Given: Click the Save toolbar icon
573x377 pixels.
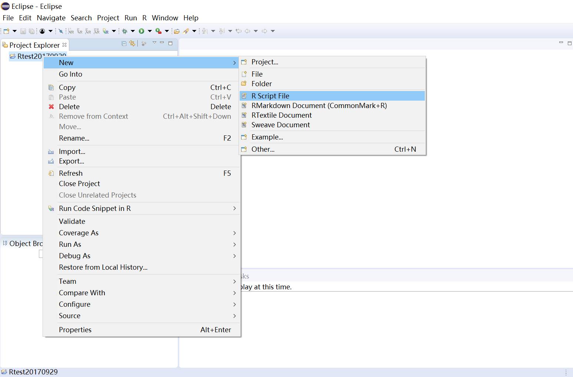Looking at the screenshot, I should tap(23, 31).
